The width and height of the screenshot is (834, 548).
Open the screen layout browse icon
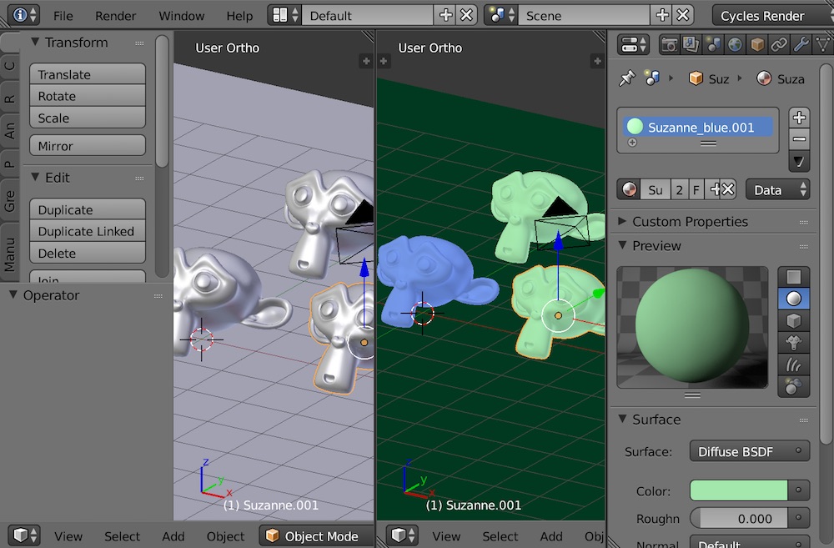[x=285, y=15]
